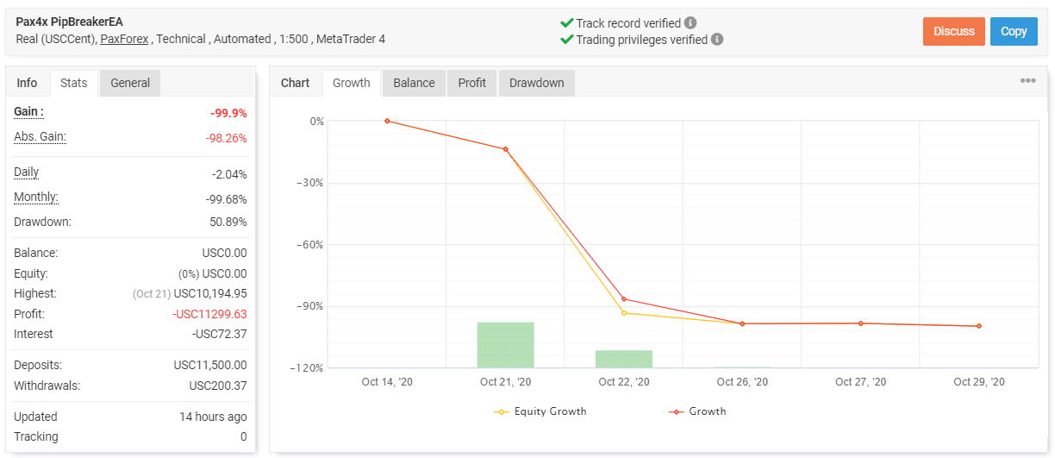Click the Oct 21 green bar

[505, 345]
